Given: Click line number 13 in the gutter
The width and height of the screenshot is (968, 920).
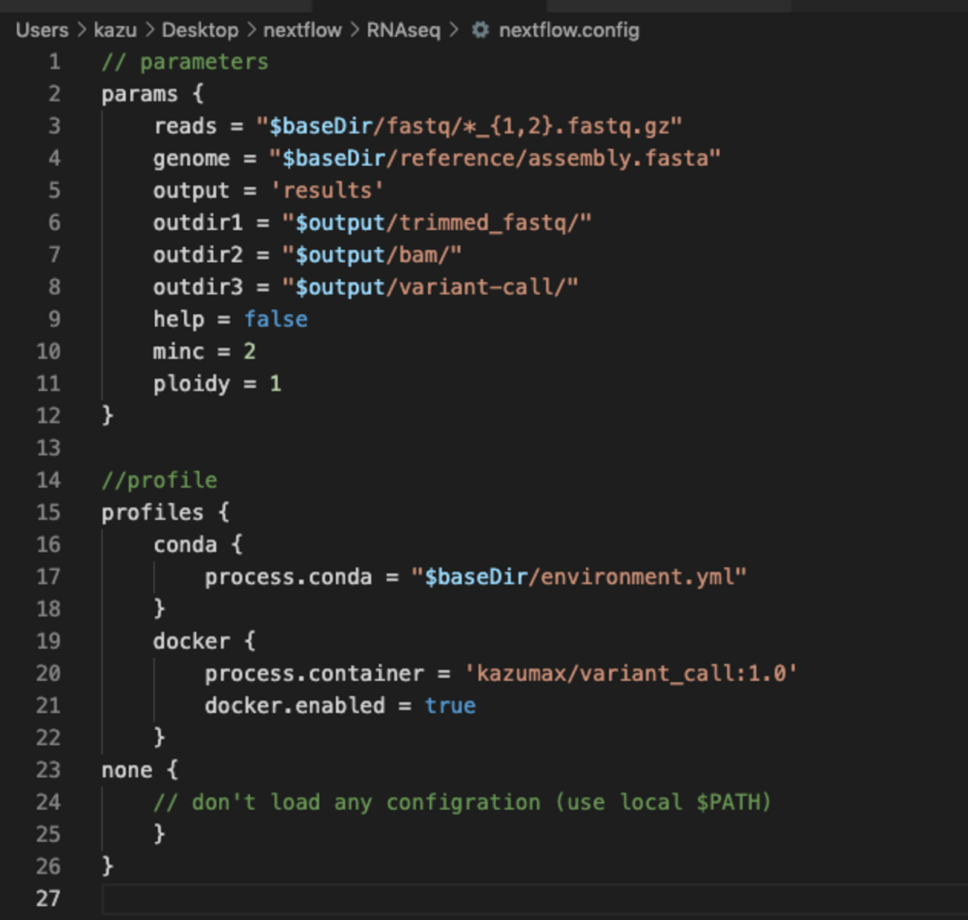Looking at the screenshot, I should [48, 447].
